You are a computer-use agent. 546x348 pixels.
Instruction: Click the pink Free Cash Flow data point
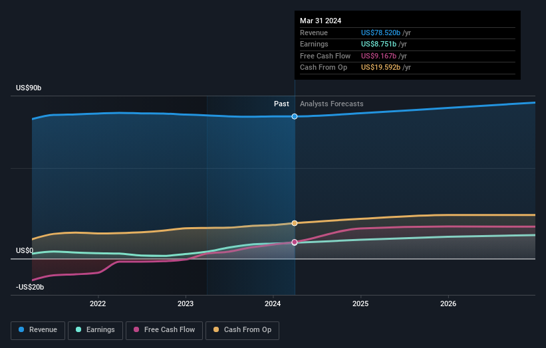click(x=295, y=242)
